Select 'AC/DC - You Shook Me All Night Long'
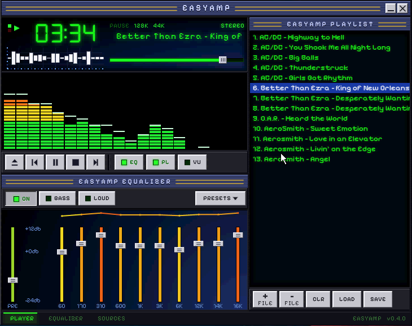Image resolution: width=412 pixels, height=326 pixels. click(330, 47)
